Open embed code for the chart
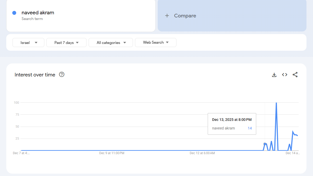 tap(285, 75)
